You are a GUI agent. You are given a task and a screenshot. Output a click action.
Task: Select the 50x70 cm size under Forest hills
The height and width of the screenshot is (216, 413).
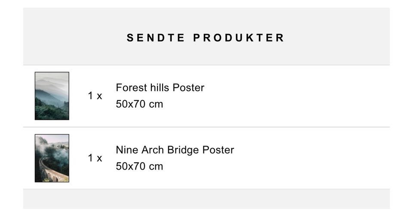point(139,104)
